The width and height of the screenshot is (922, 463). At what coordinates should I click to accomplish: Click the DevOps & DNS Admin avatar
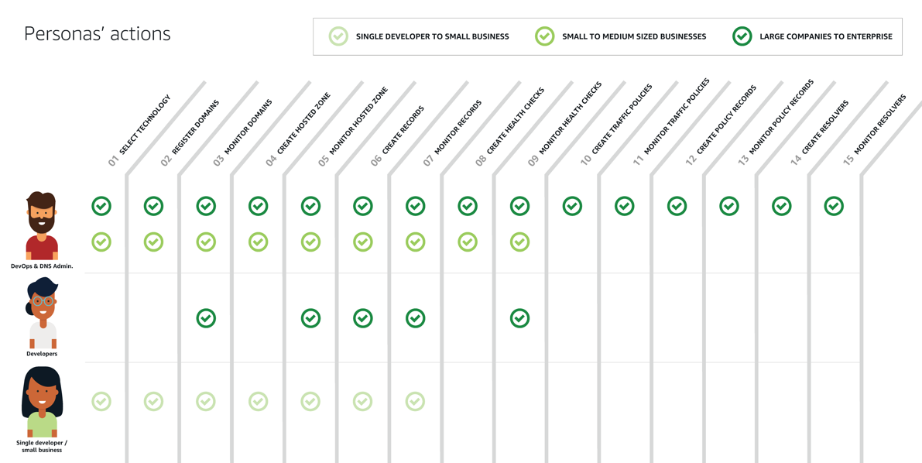pos(42,225)
